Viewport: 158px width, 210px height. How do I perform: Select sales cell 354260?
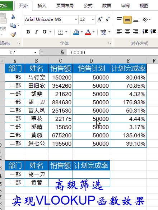(60, 86)
